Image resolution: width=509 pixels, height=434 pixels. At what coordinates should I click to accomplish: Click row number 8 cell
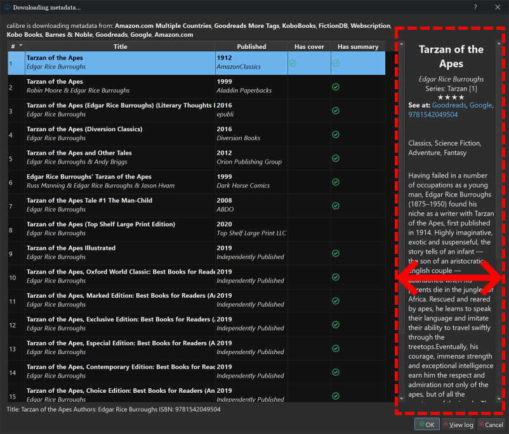17,230
